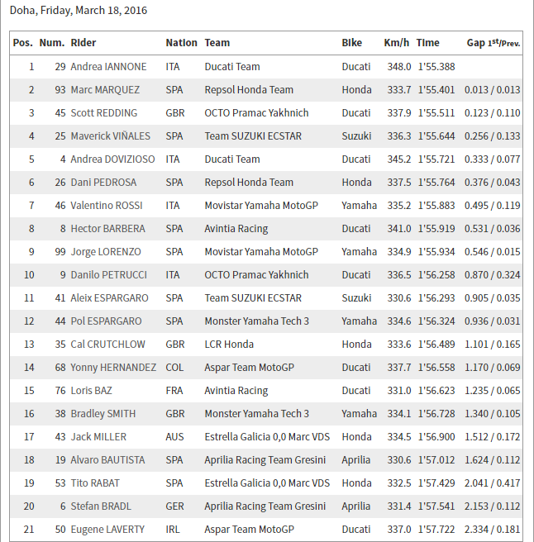Click the Km/h column header
This screenshot has width=534, height=542.
(x=397, y=43)
